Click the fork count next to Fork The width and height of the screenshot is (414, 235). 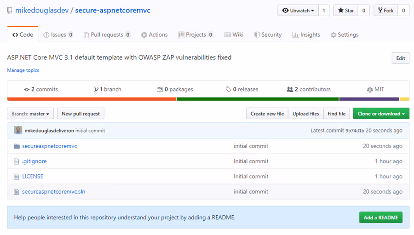(x=403, y=11)
